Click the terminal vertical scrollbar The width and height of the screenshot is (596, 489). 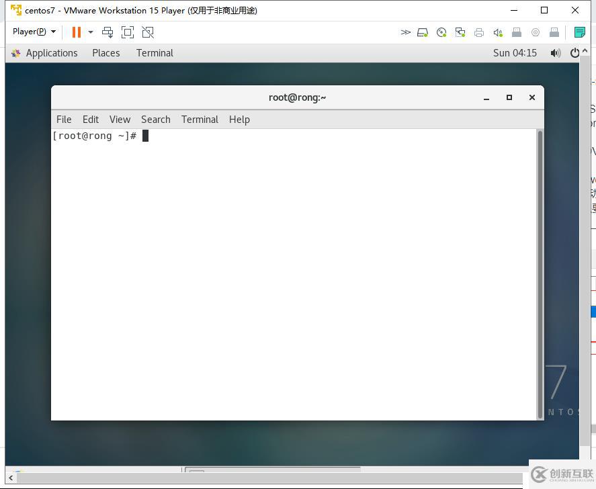click(540, 274)
